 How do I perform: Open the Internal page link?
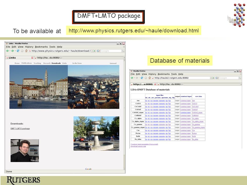[x=113, y=63]
